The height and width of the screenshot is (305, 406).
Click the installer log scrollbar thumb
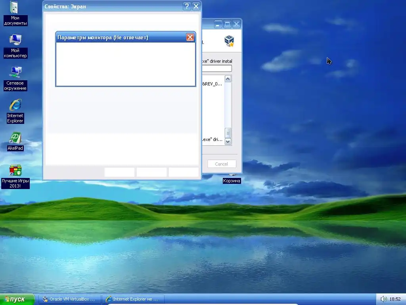(228, 133)
